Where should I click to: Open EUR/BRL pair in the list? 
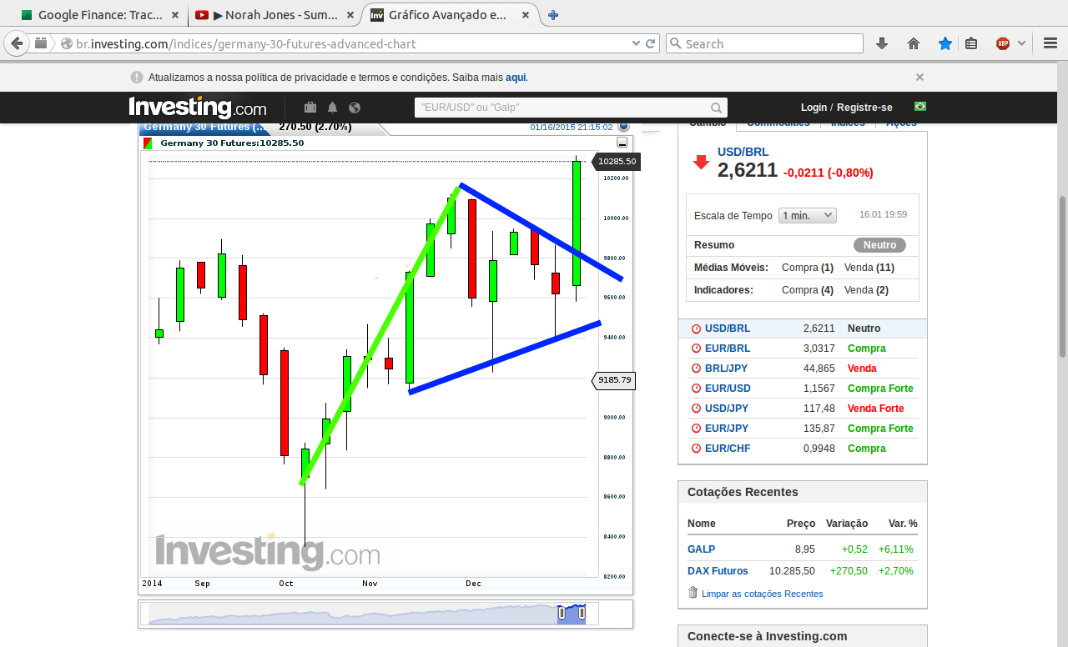(x=728, y=349)
